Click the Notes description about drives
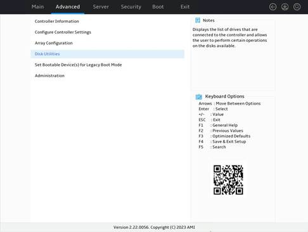The image size is (308, 232). click(229, 37)
